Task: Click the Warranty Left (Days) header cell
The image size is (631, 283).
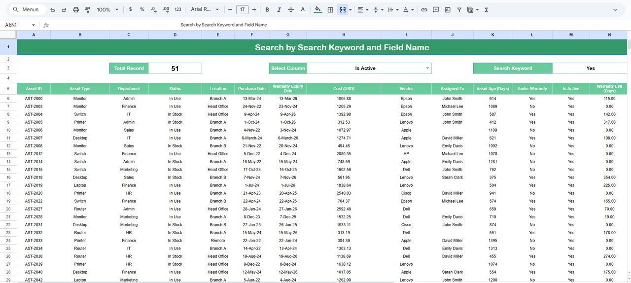Action: (x=609, y=89)
